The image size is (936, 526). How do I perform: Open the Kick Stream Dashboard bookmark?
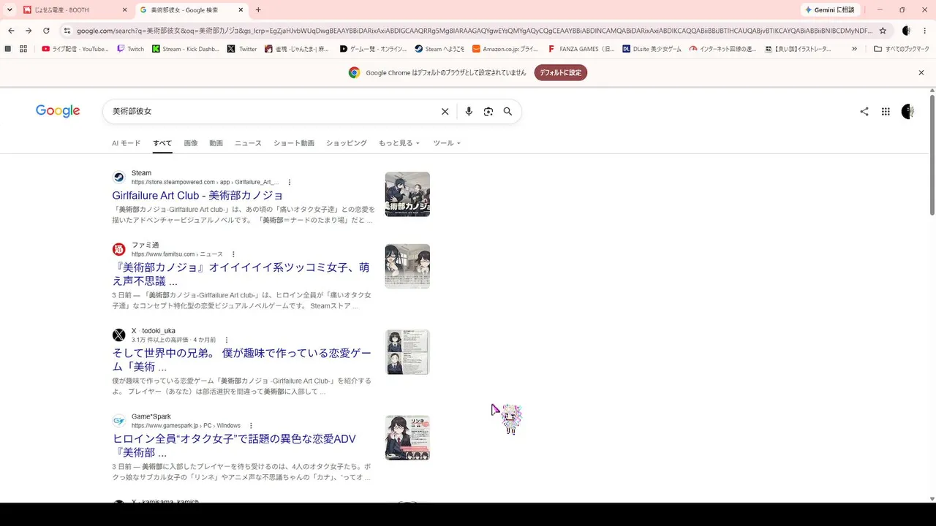[186, 49]
